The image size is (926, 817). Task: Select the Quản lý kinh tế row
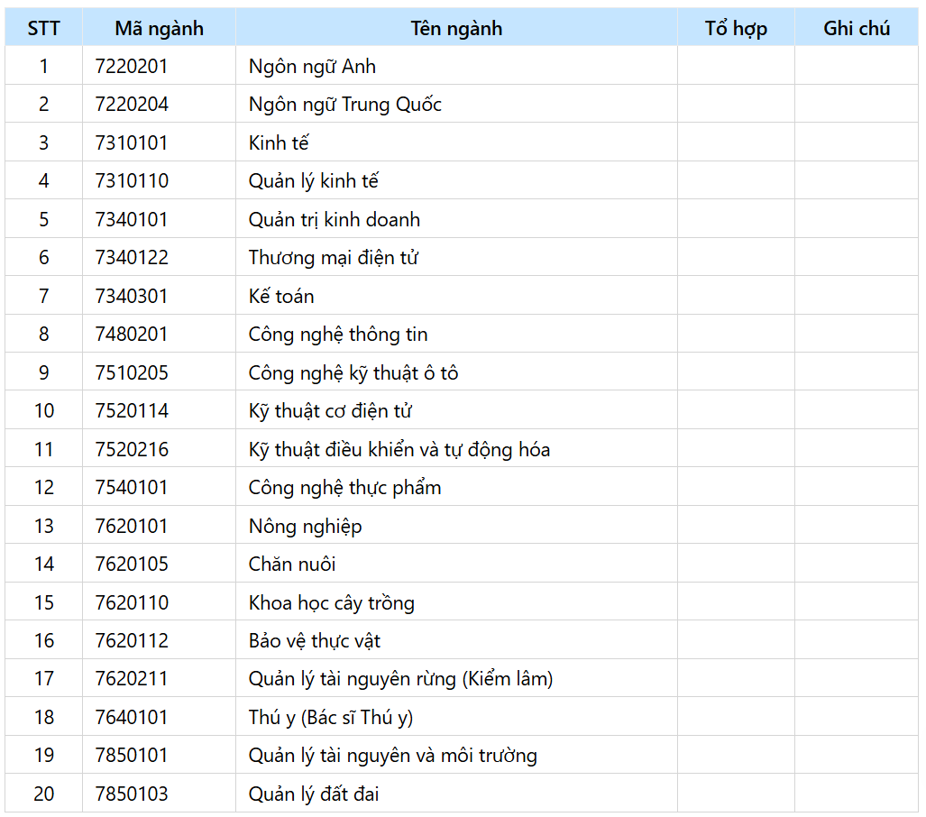tap(314, 181)
